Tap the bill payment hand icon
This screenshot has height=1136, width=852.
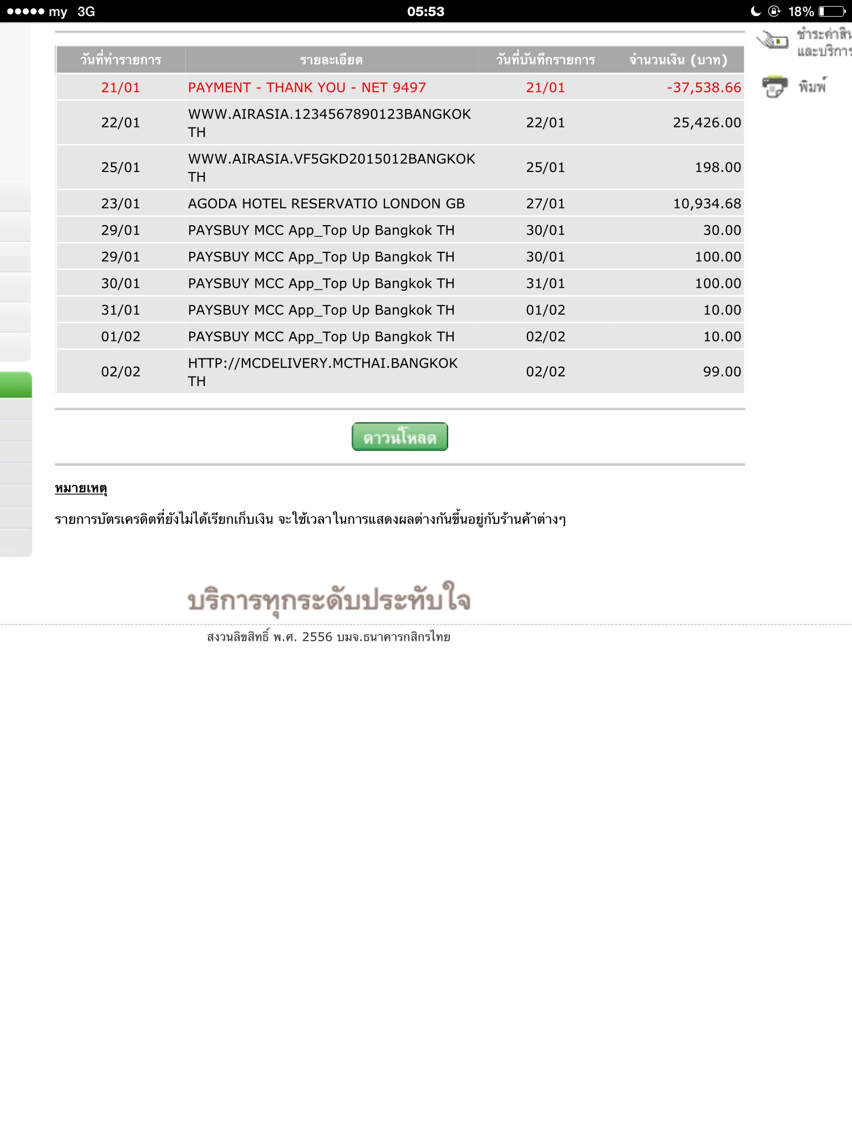pos(772,40)
